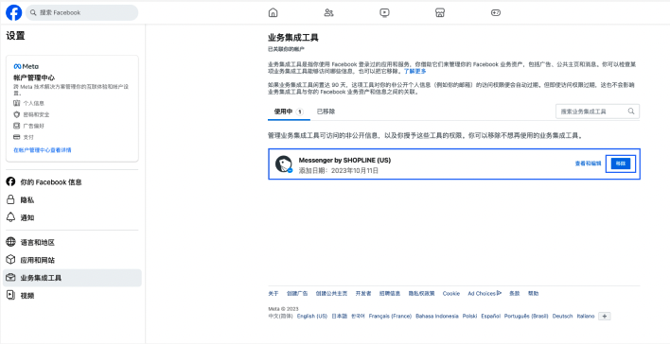Open the 条款 footer link
670x344 pixels.
[x=515, y=294]
